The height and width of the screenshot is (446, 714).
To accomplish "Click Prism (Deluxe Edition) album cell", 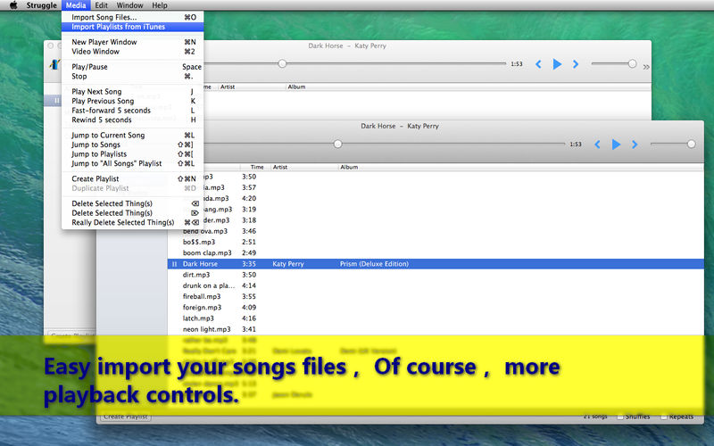I will (374, 264).
